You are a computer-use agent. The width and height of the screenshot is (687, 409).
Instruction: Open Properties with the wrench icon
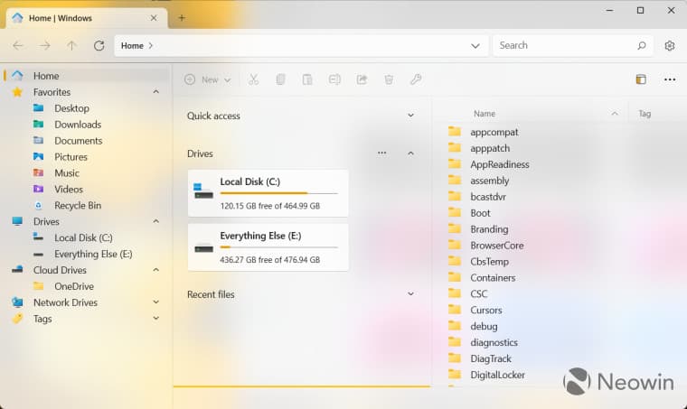[x=416, y=79]
